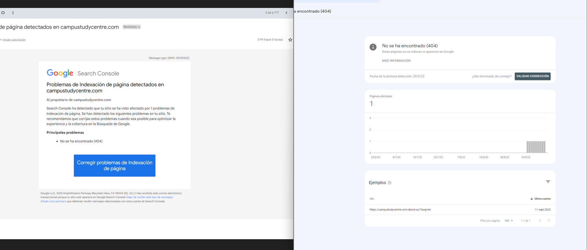The image size is (587, 250).
Task: Click the info icon beside No se ha encontrado
Action: (x=373, y=47)
